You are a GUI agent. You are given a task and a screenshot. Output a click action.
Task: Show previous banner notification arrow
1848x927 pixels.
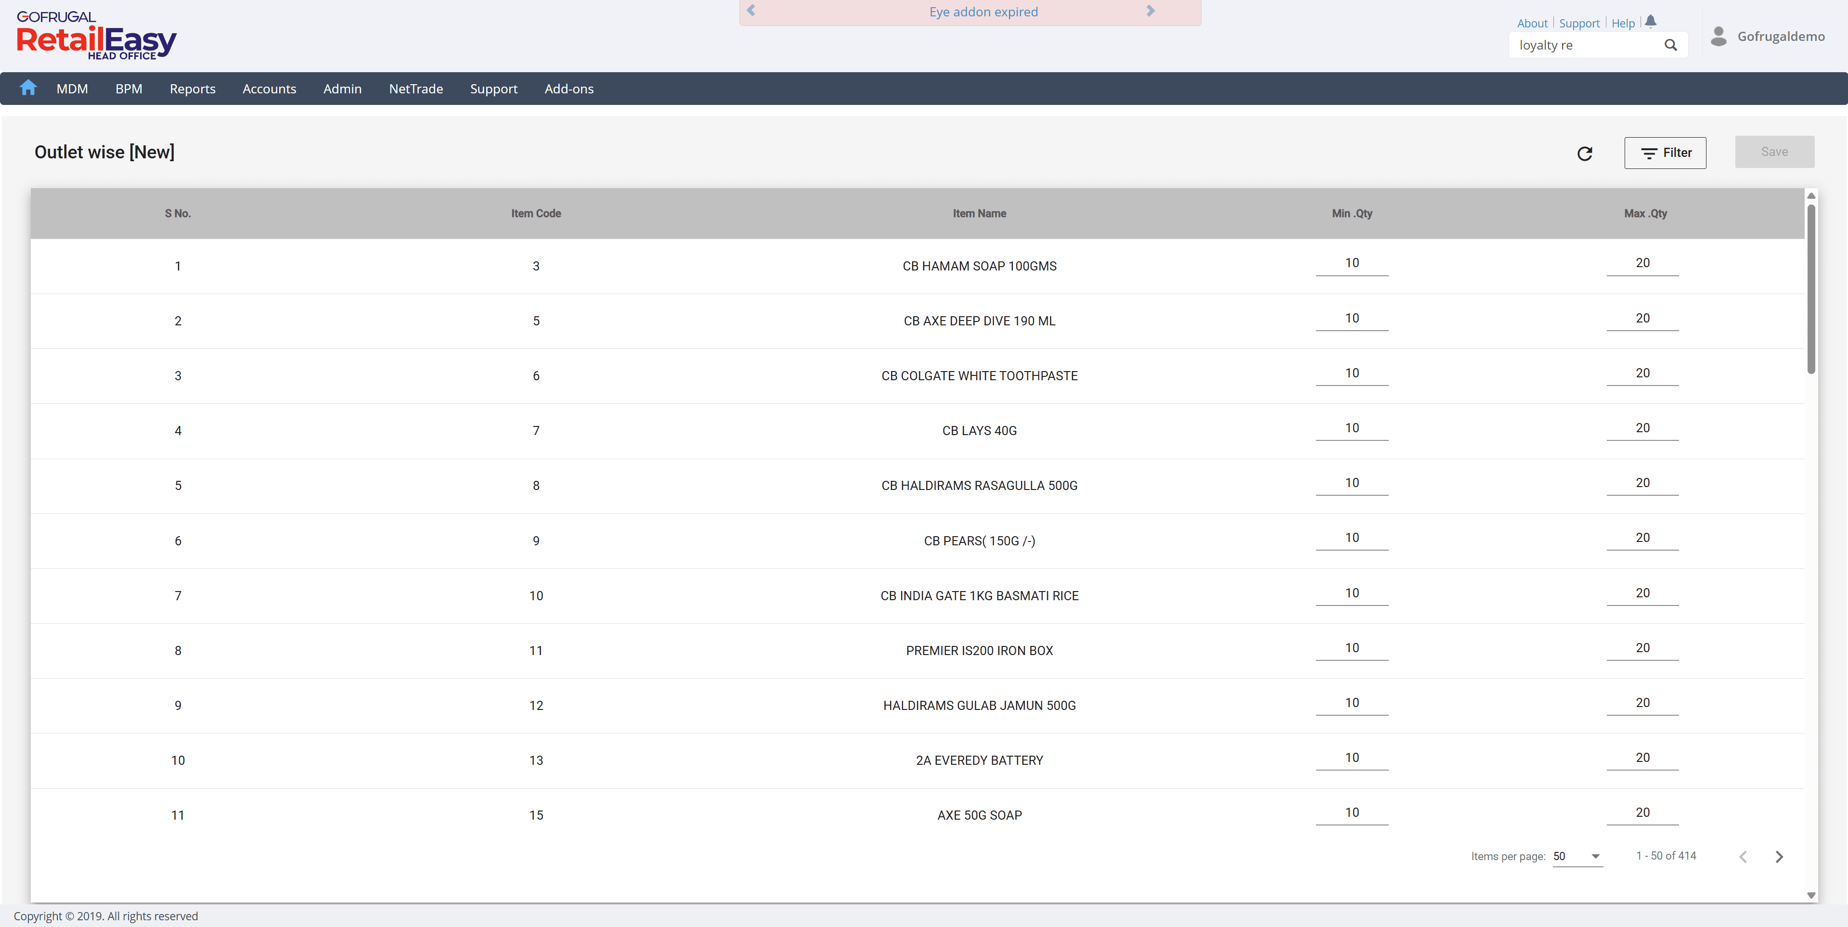coord(751,11)
